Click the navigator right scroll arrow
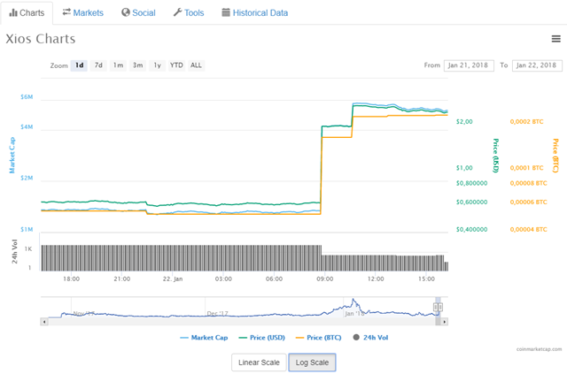This screenshot has width=567, height=374. pyautogui.click(x=445, y=322)
